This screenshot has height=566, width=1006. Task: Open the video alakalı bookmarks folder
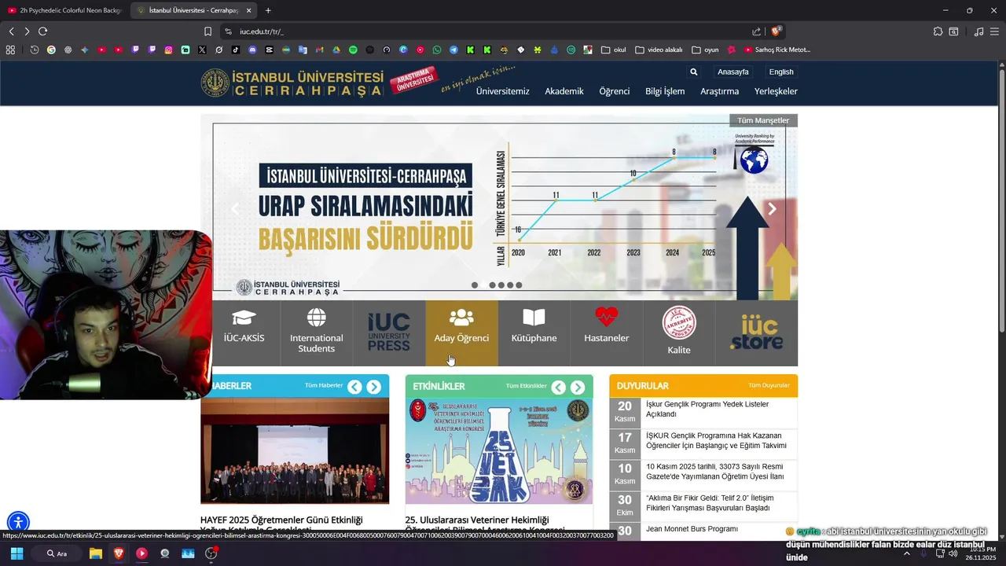point(659,50)
